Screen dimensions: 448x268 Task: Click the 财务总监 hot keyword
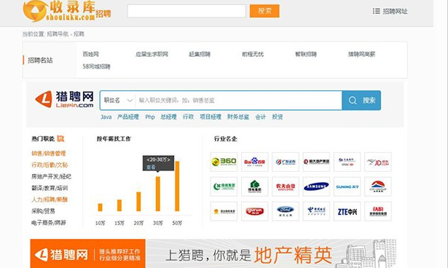(238, 117)
